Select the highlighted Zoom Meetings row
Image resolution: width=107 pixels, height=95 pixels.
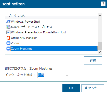coord(54,49)
